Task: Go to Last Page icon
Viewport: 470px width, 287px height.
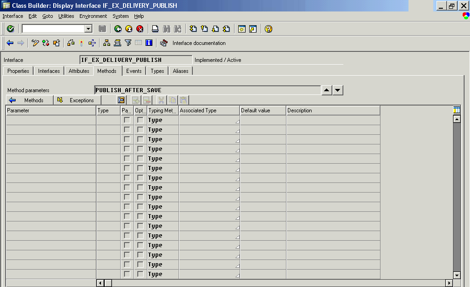Action: [x=227, y=29]
